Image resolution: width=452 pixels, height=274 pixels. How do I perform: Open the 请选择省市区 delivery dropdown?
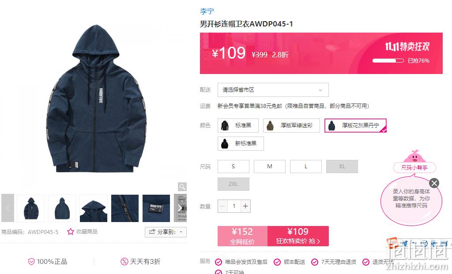[273, 90]
